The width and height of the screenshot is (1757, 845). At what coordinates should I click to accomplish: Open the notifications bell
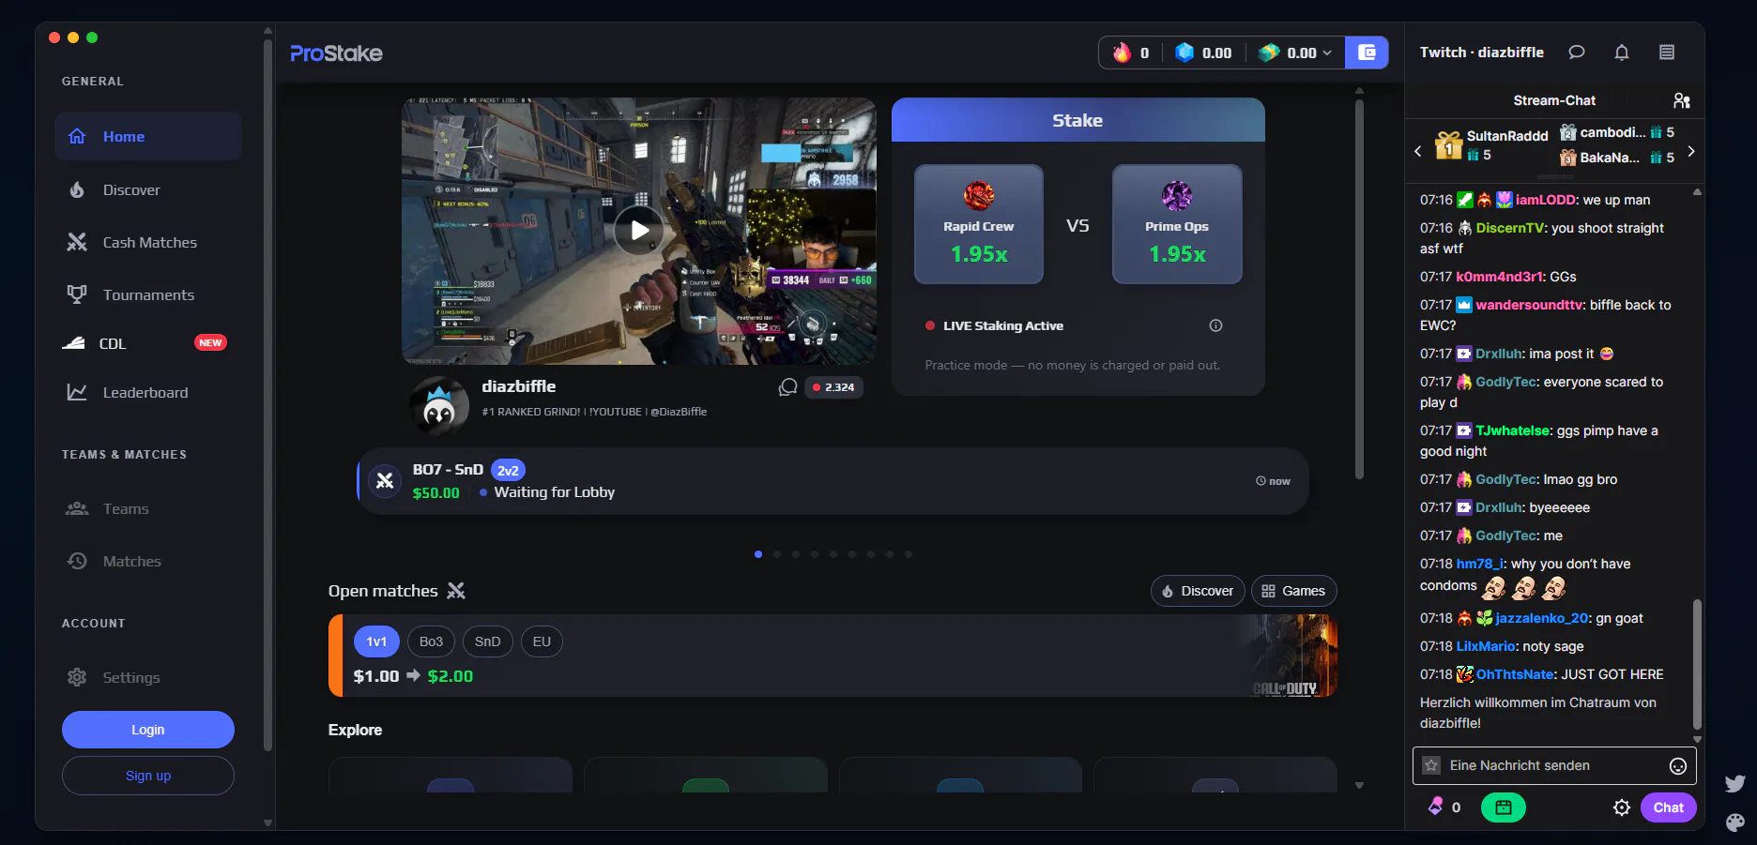tap(1622, 53)
